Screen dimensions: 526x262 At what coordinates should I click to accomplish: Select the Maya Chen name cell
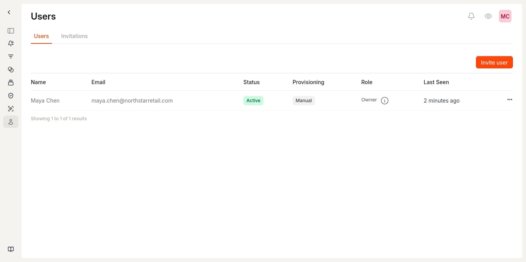click(45, 101)
